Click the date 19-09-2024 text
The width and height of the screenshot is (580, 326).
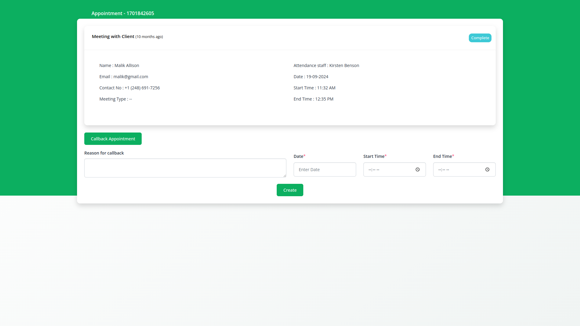coord(317,77)
